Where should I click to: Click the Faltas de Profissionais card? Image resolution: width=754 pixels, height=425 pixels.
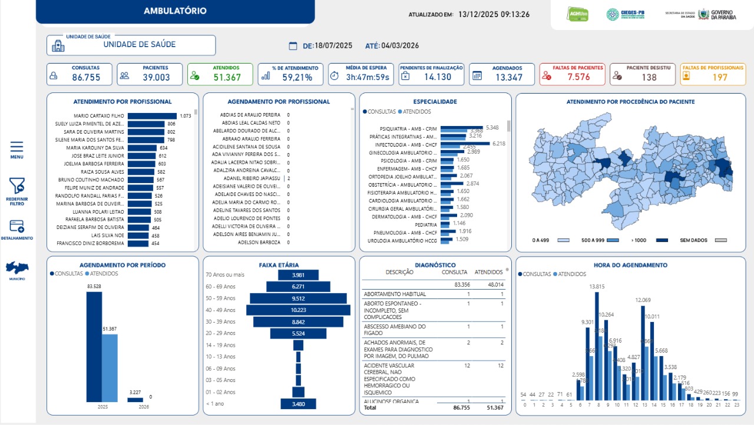(x=713, y=74)
